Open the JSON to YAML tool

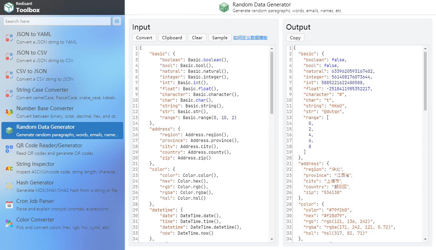62,38
